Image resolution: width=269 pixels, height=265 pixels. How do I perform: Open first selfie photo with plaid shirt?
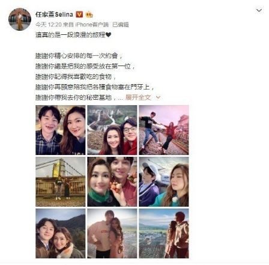(x=61, y=130)
